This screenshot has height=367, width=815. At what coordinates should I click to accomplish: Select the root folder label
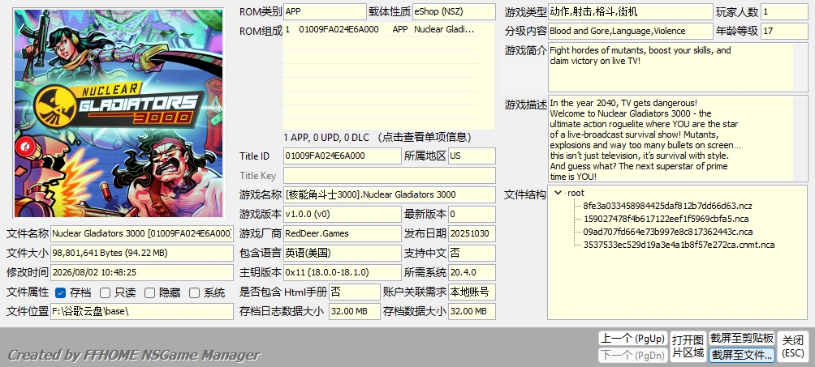coord(576,193)
